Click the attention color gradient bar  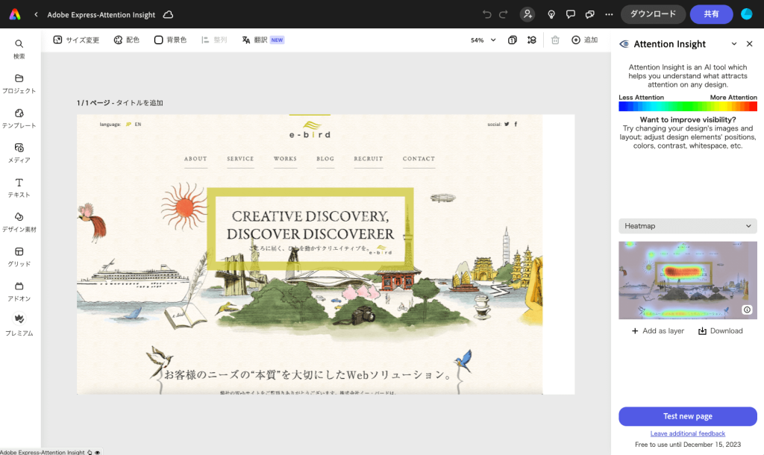coord(687,106)
